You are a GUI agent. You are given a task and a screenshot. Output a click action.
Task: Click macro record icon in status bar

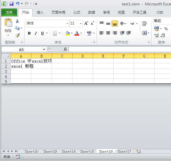pos(18,157)
